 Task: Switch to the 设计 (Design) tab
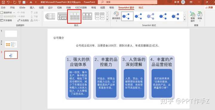(50, 8)
